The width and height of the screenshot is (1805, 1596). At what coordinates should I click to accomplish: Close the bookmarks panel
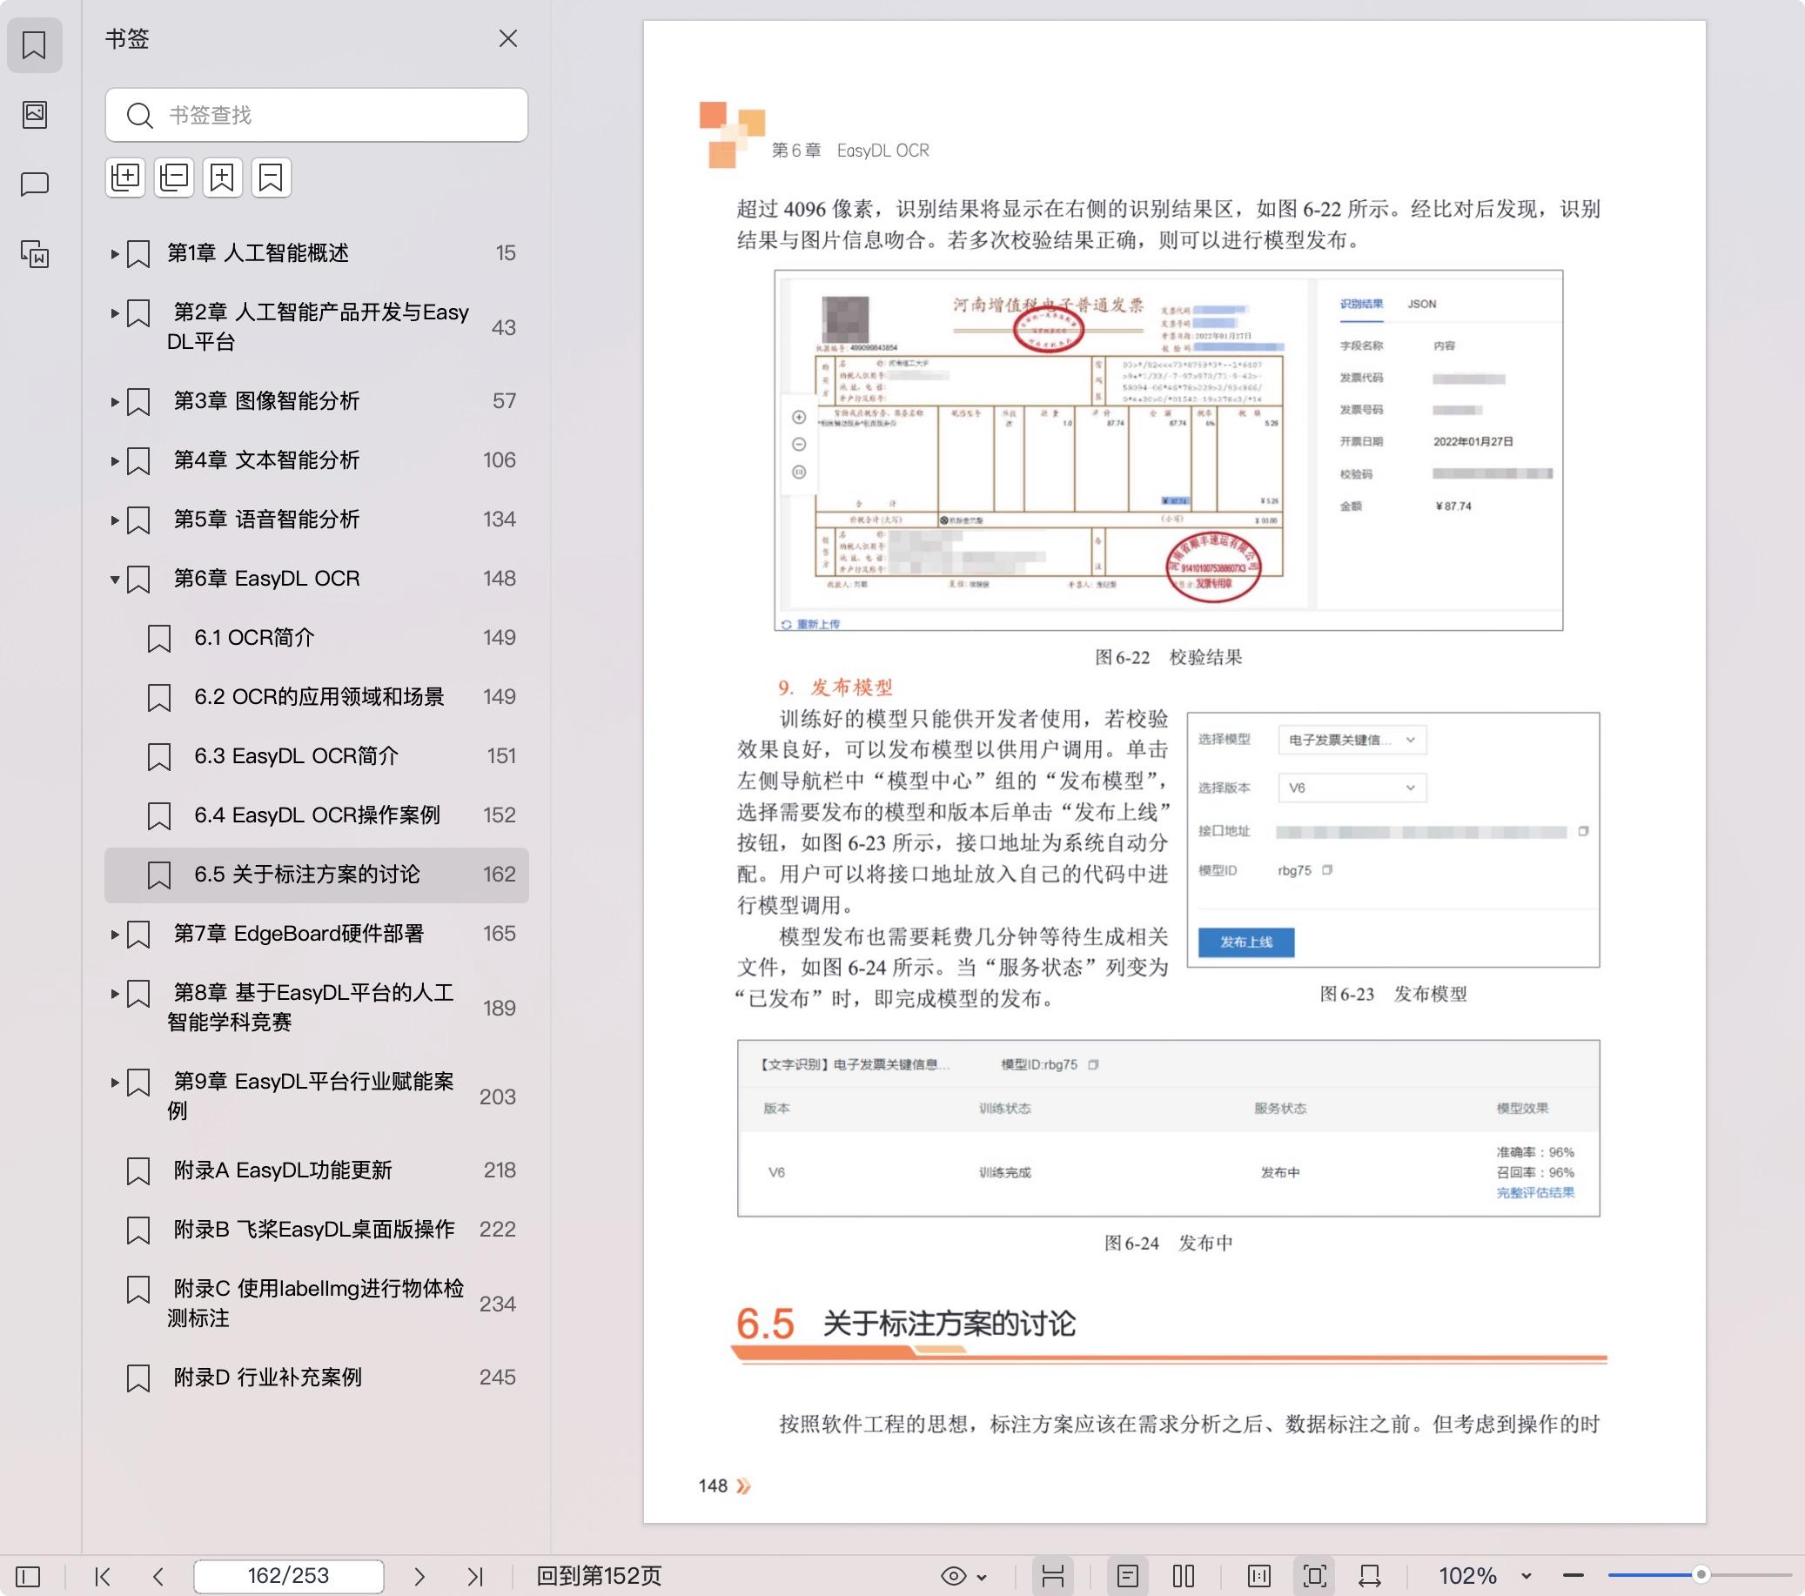[507, 39]
